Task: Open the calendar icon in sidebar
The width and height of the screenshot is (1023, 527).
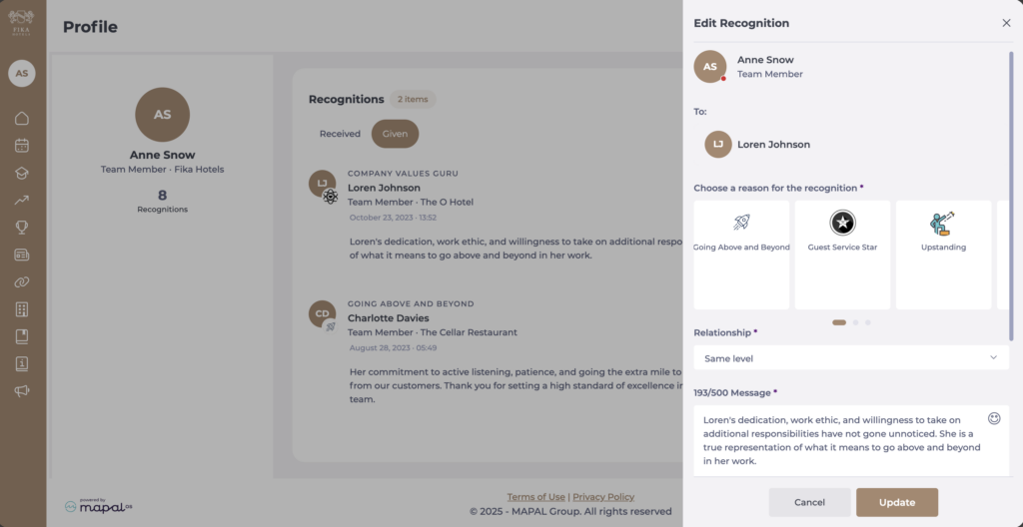Action: tap(22, 146)
